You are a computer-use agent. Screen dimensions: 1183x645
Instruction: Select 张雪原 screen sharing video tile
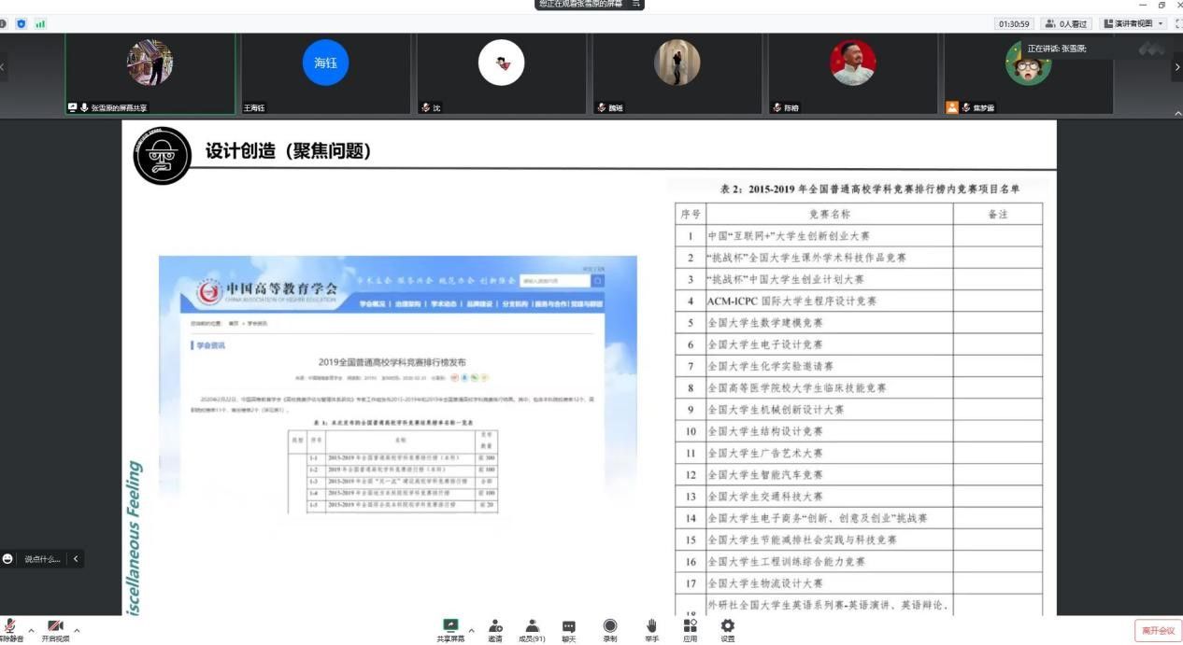tap(150, 74)
